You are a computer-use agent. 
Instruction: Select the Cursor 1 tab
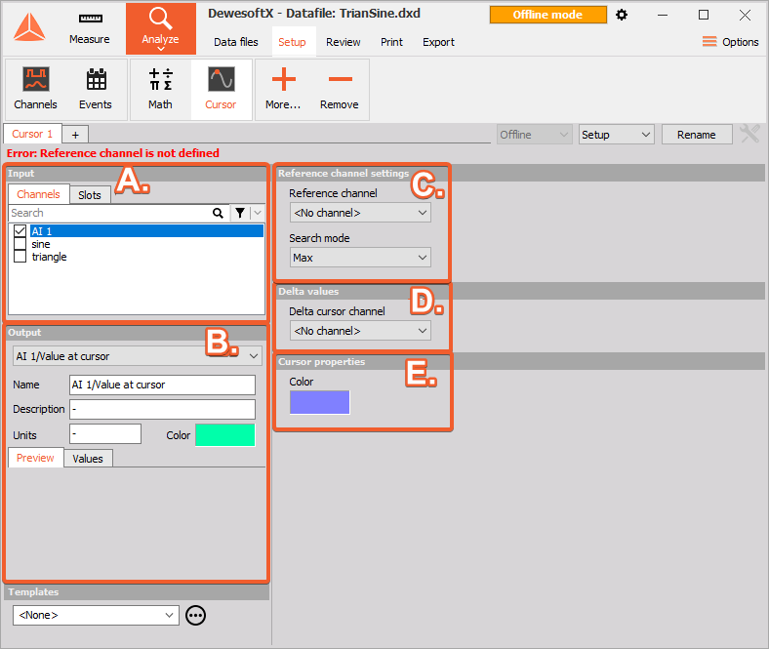pos(32,134)
